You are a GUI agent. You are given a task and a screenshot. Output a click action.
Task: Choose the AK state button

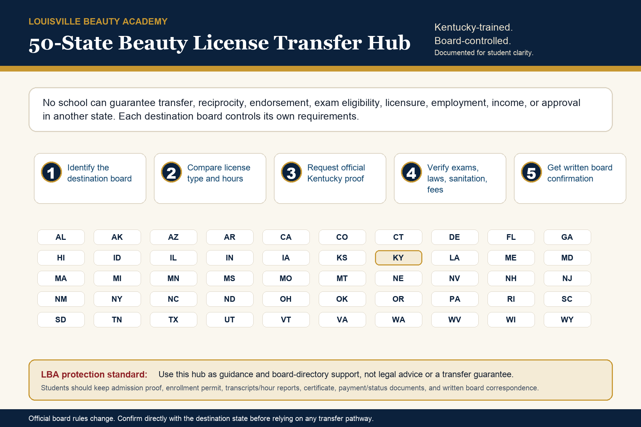point(117,237)
